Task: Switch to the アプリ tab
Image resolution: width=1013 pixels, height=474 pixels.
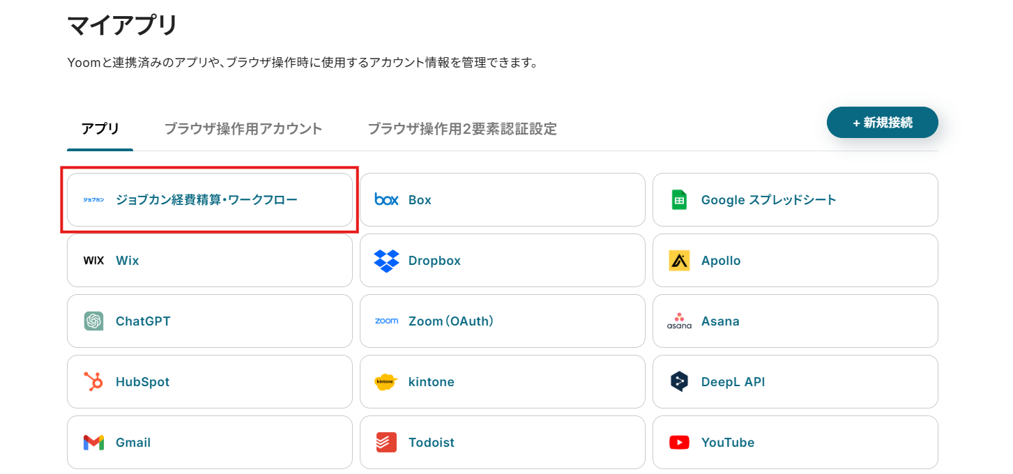Action: pos(100,129)
